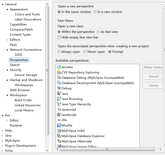This screenshot has width=165, height=155.
Task: Collapse the Ant node
Action: (3, 115)
